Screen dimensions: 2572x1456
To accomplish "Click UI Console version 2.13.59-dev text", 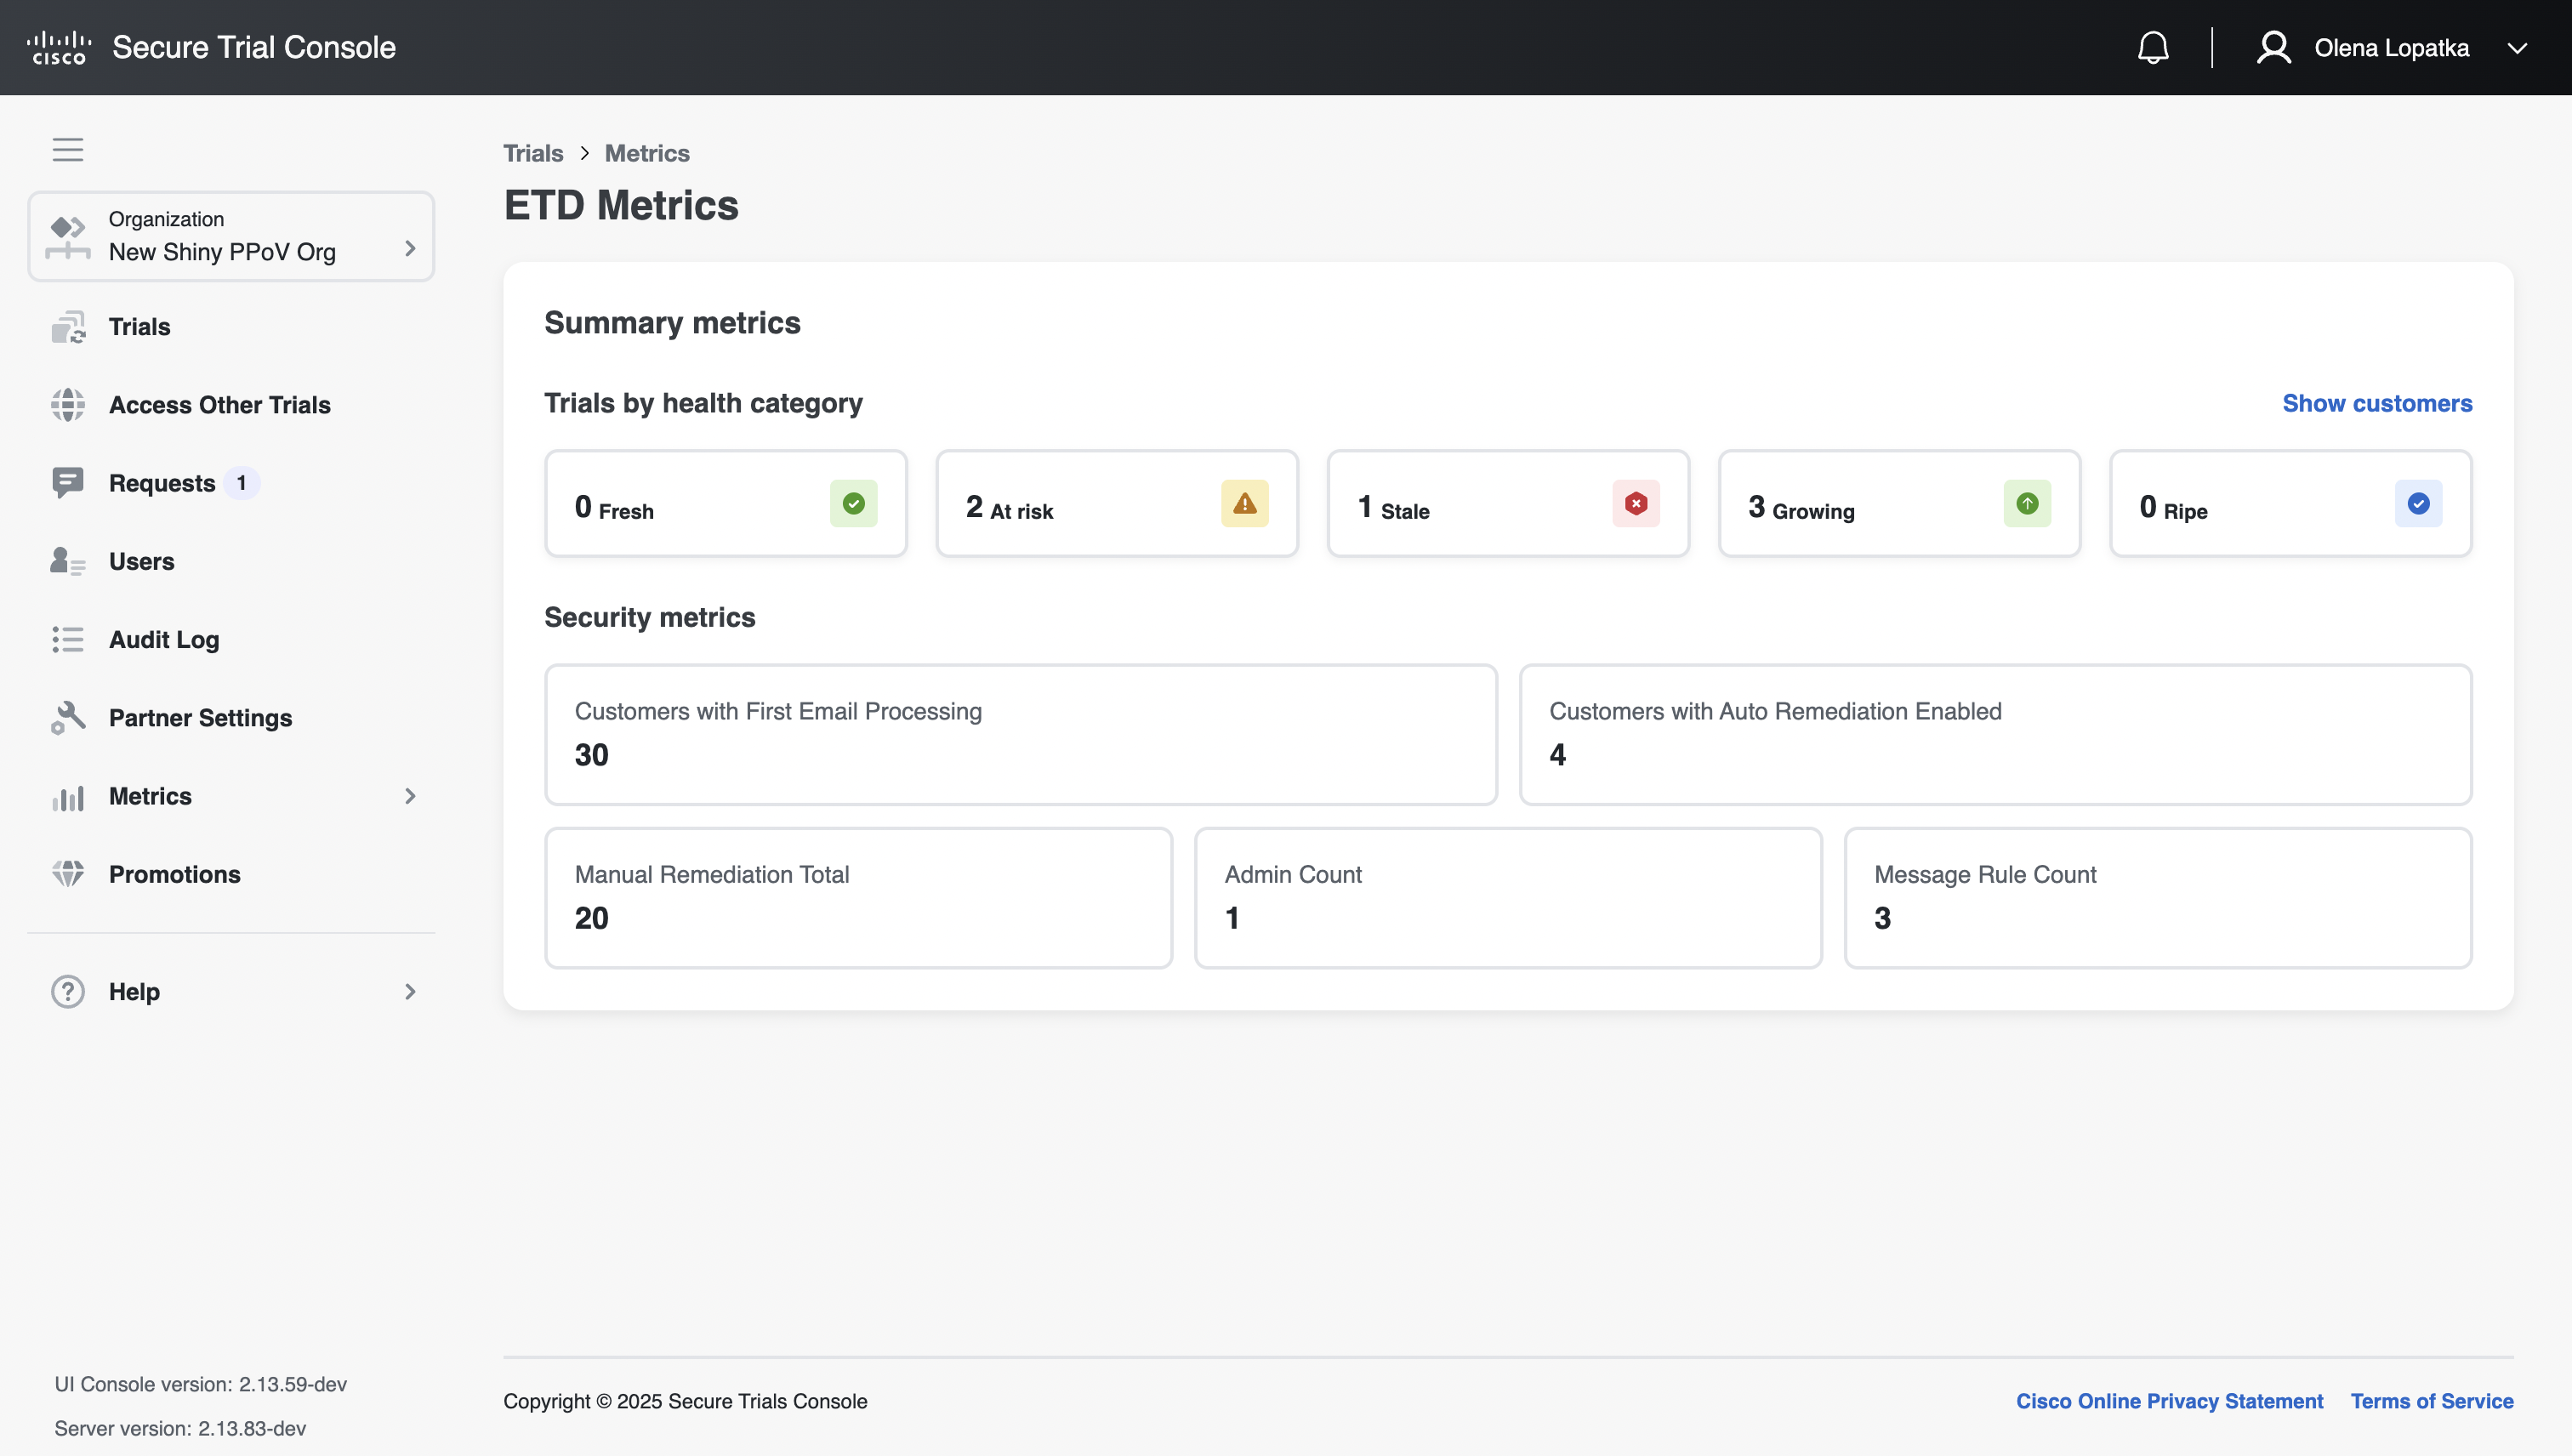I will [200, 1384].
